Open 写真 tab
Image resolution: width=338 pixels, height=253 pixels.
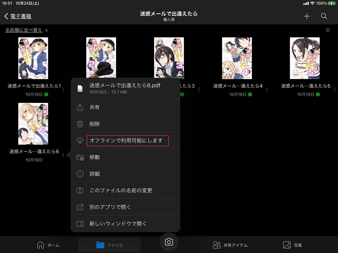coord(293,245)
